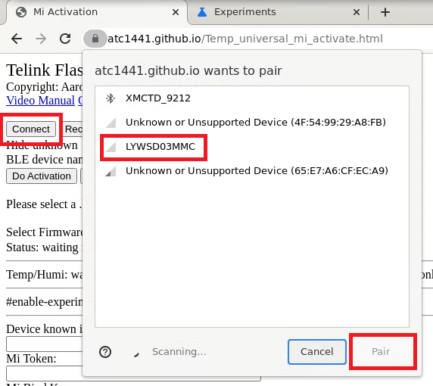Image resolution: width=433 pixels, height=386 pixels.
Task: Click the Device known id input field
Action: click(44, 344)
